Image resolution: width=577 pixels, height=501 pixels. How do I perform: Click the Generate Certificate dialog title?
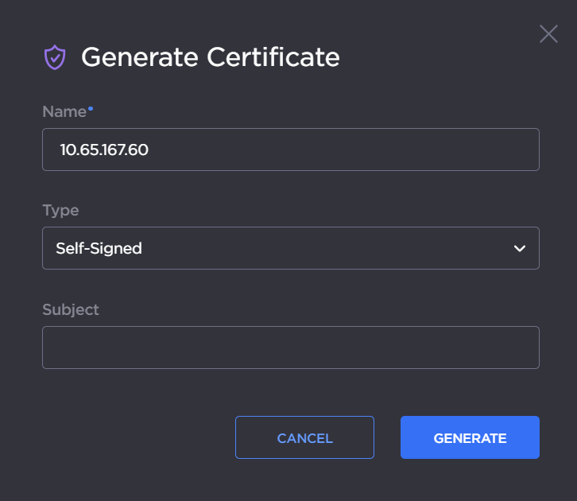point(210,57)
